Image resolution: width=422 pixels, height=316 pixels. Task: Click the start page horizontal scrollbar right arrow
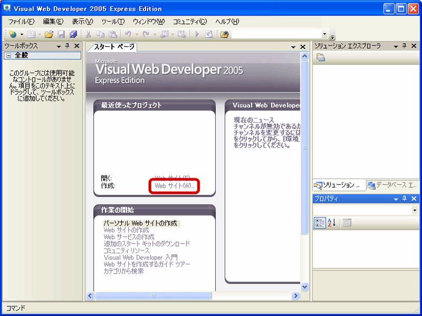point(295,296)
